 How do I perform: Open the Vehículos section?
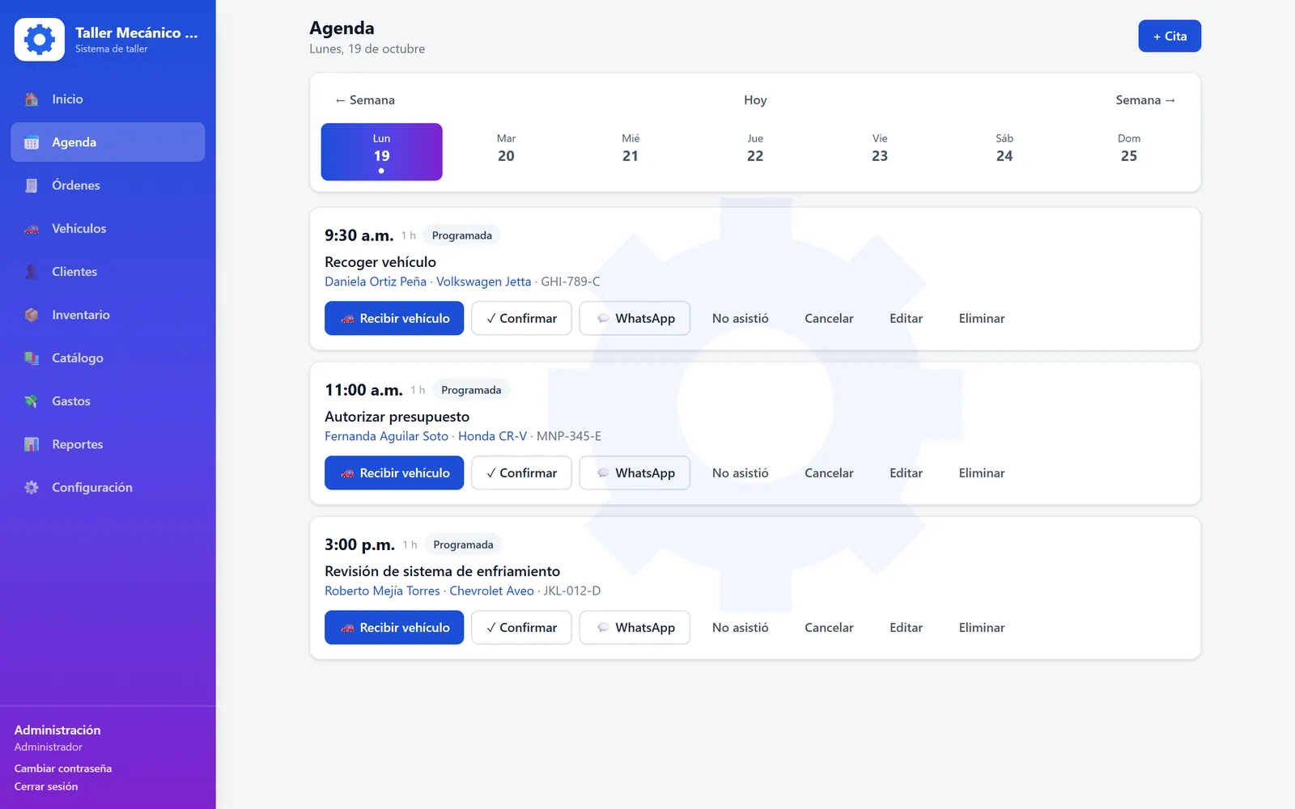108,229
